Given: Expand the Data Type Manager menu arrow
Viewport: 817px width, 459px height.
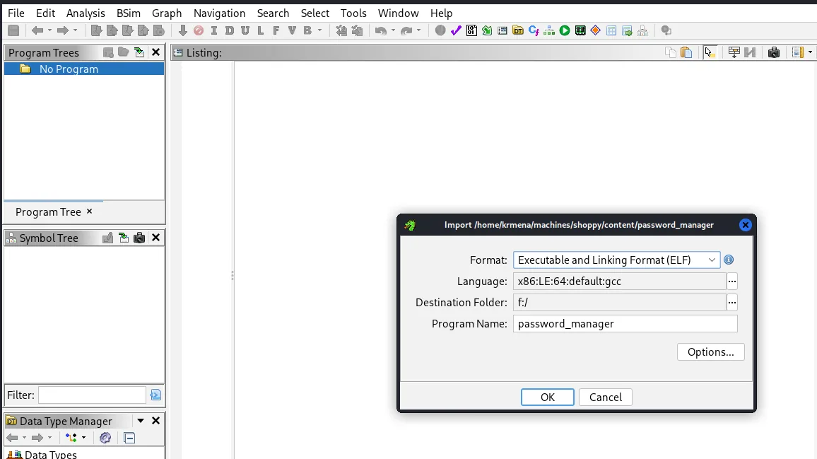Looking at the screenshot, I should tap(140, 421).
